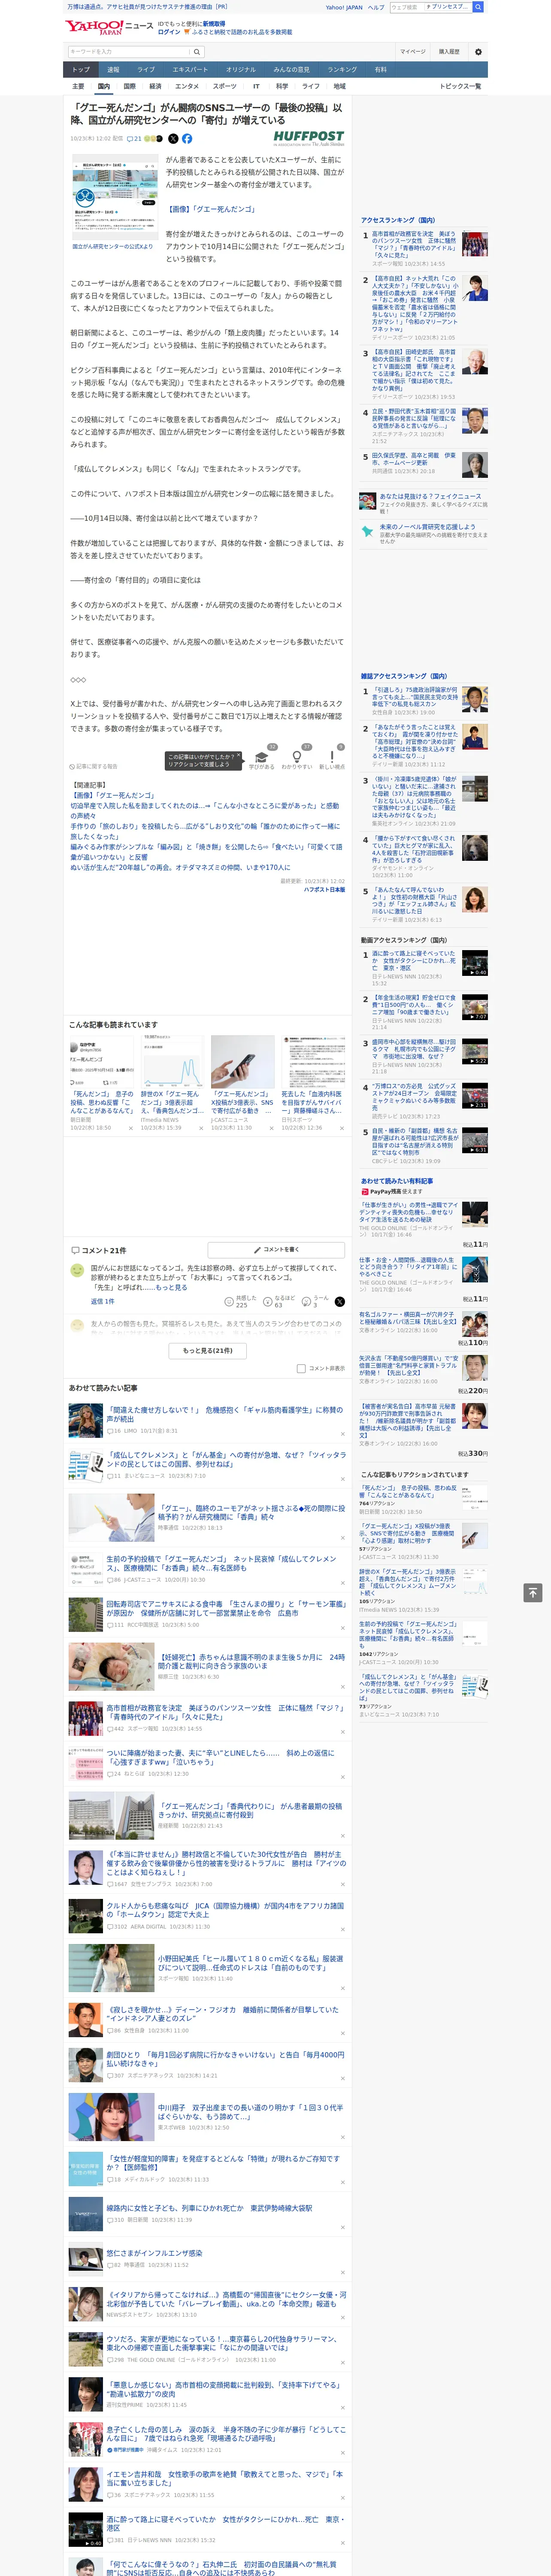Image resolution: width=551 pixels, height=2576 pixels.
Task: Select the 速報 tab
Action: tap(113, 69)
